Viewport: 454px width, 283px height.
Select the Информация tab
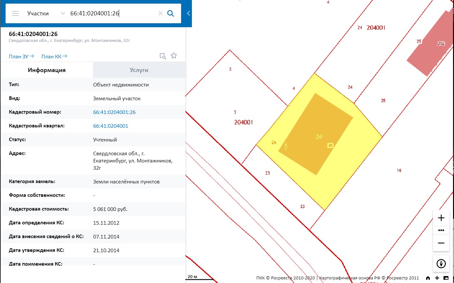pos(47,70)
